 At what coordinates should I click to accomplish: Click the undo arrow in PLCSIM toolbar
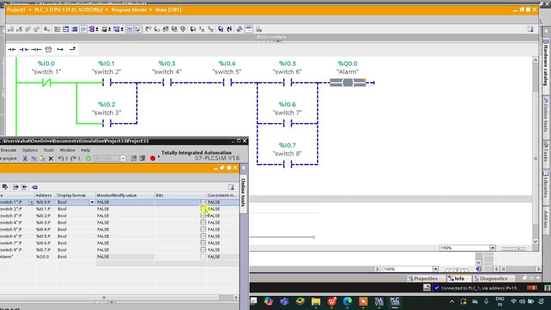pyautogui.click(x=61, y=158)
